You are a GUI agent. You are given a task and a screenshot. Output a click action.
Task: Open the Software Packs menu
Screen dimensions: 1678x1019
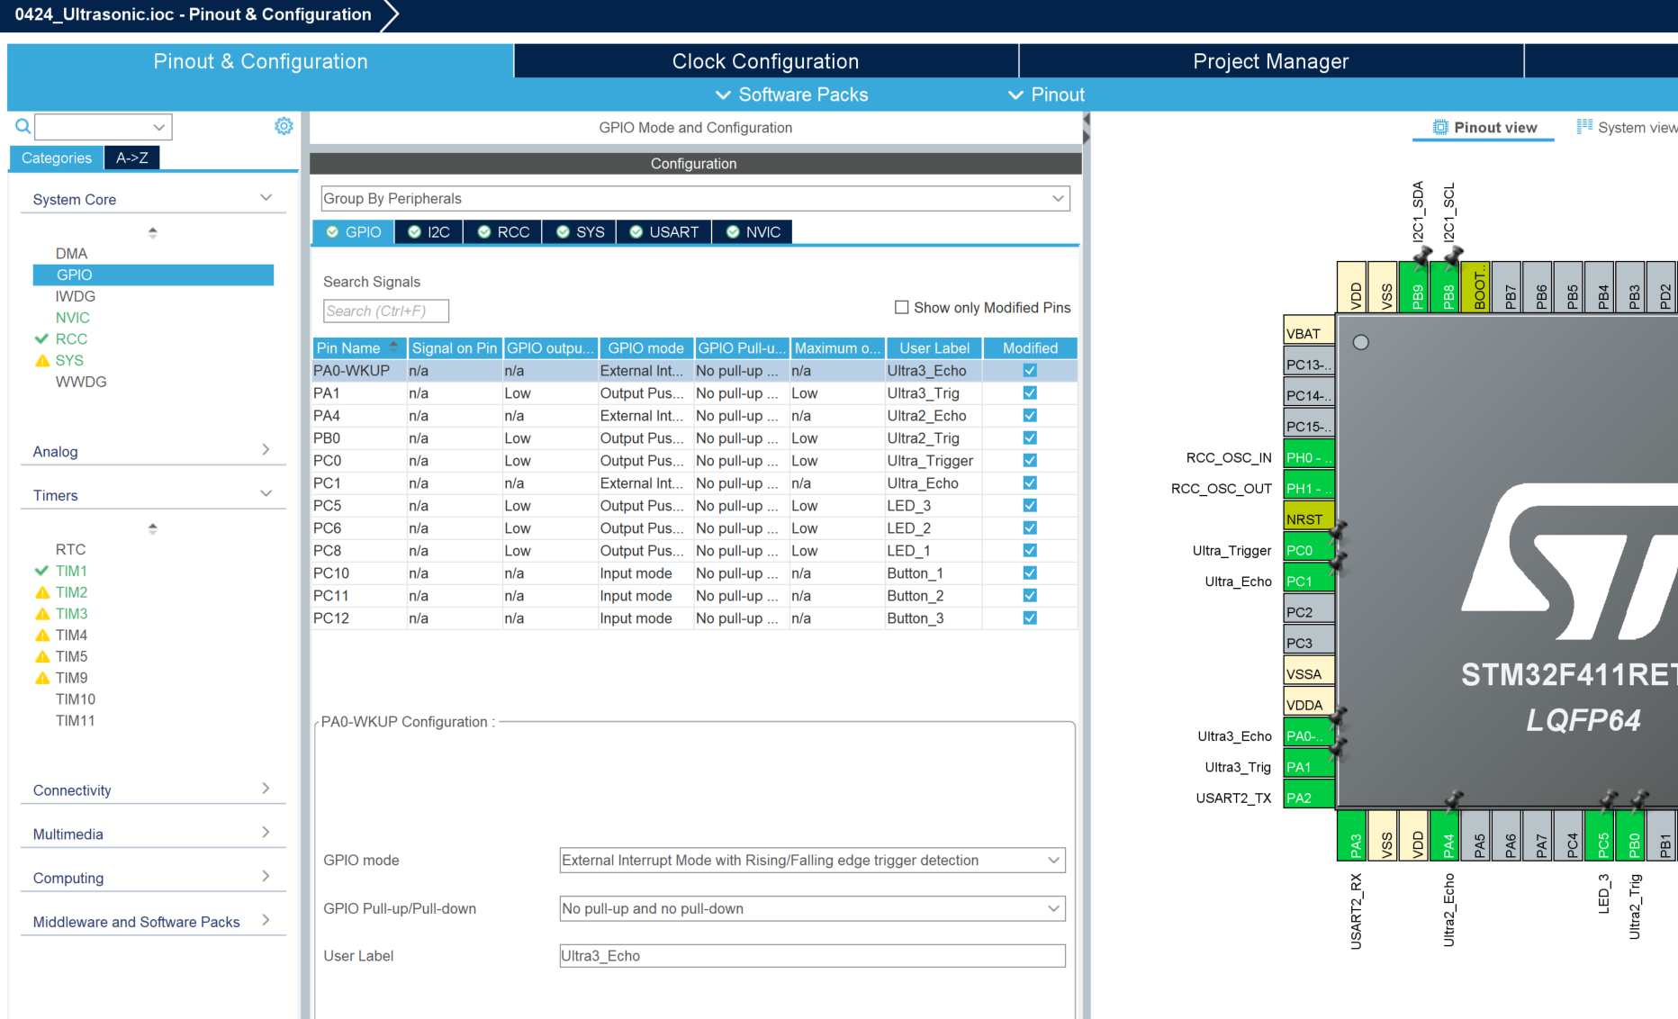point(792,95)
